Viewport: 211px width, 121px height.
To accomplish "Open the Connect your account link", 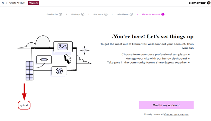I will pos(176,114).
